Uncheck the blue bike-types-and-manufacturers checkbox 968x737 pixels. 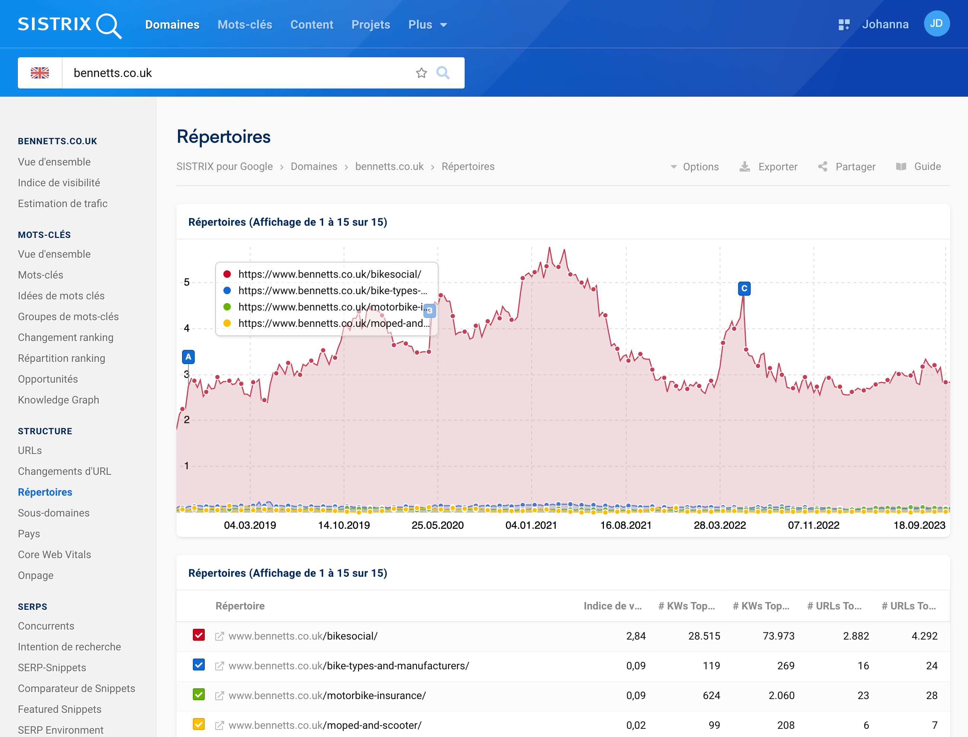(199, 665)
